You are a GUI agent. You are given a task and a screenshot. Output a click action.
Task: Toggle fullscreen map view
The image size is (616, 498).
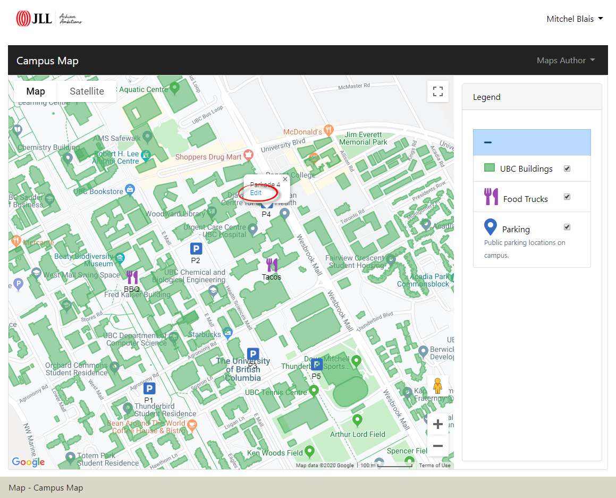(437, 91)
